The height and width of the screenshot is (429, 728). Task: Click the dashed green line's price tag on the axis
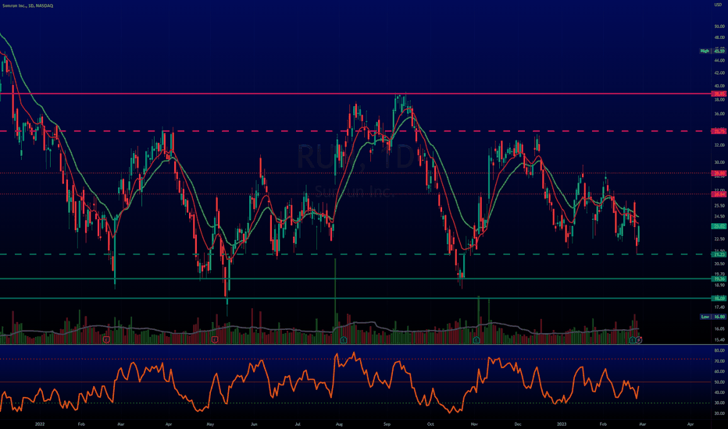[719, 254]
